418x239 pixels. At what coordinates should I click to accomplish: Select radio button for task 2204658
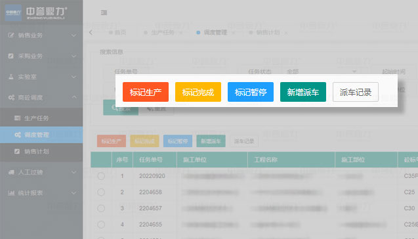pos(101,192)
